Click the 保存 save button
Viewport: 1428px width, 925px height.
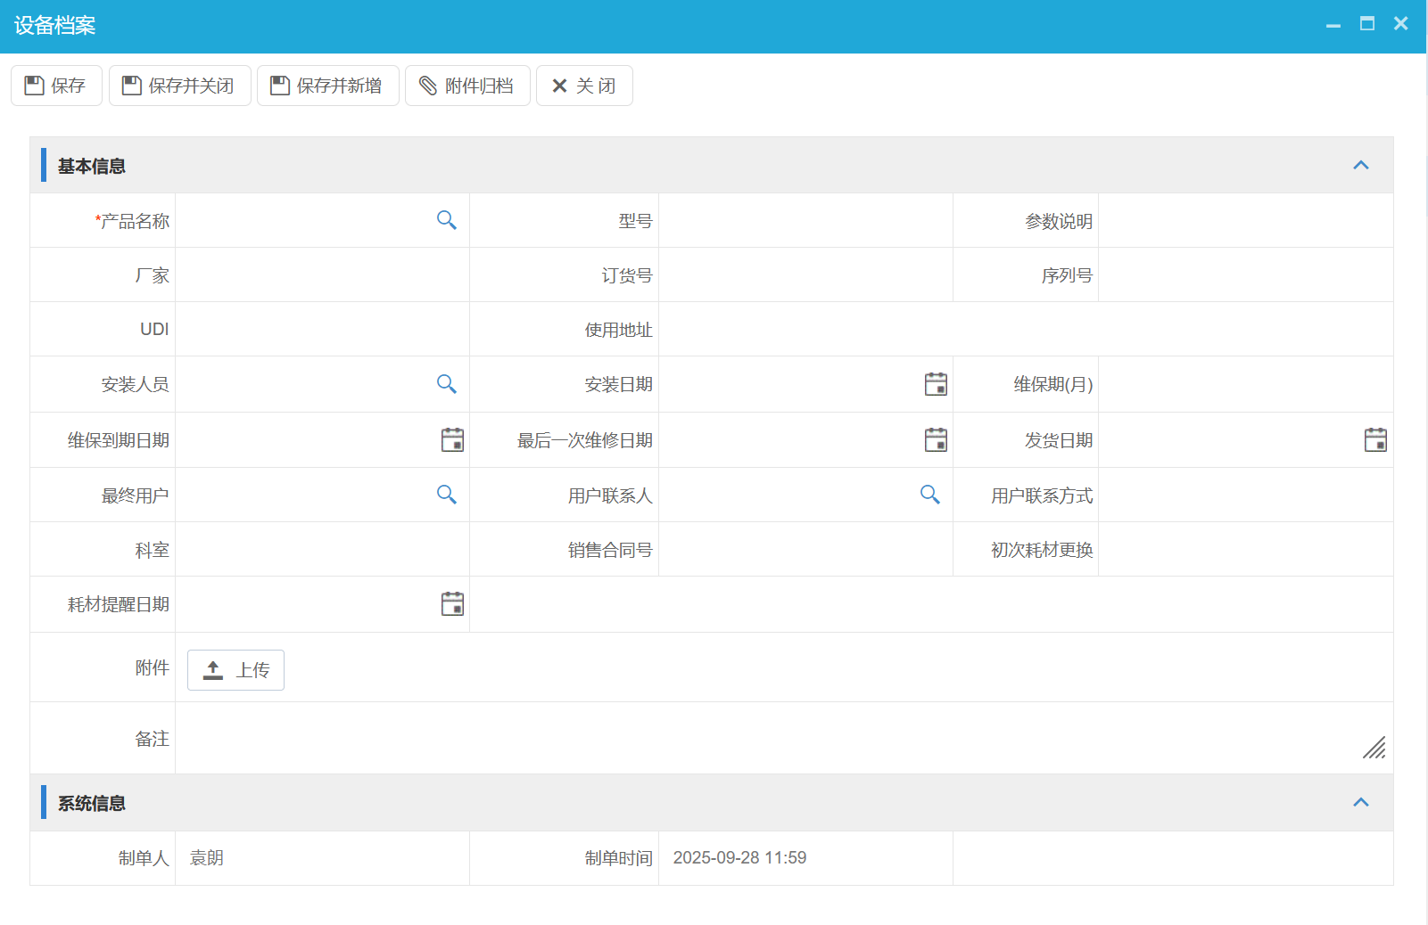[x=56, y=86]
